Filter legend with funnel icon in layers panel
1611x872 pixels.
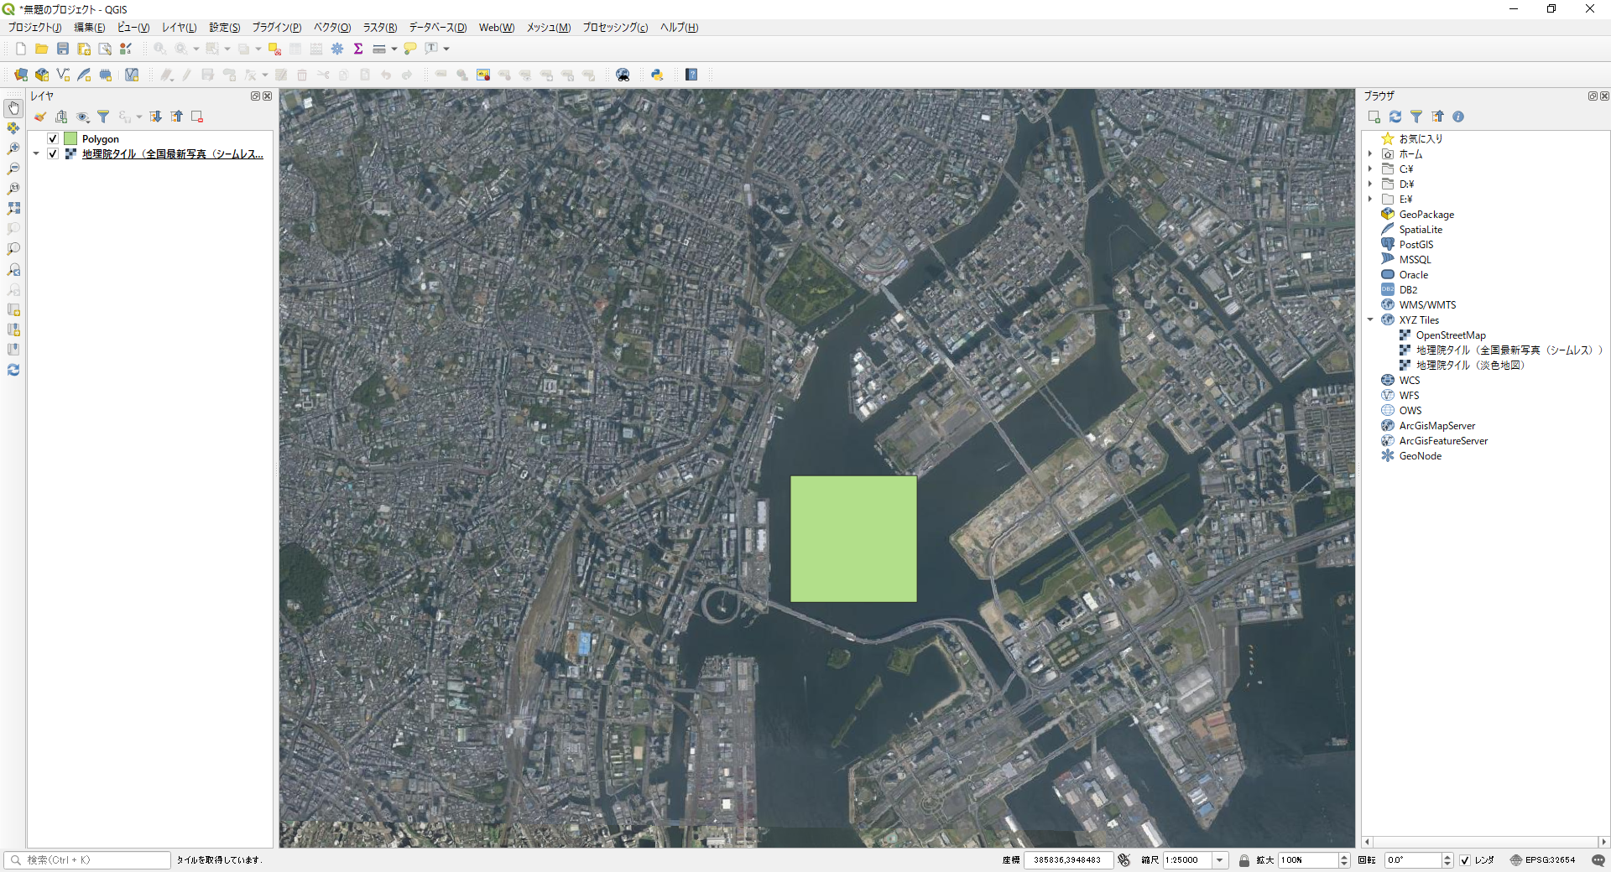click(103, 117)
